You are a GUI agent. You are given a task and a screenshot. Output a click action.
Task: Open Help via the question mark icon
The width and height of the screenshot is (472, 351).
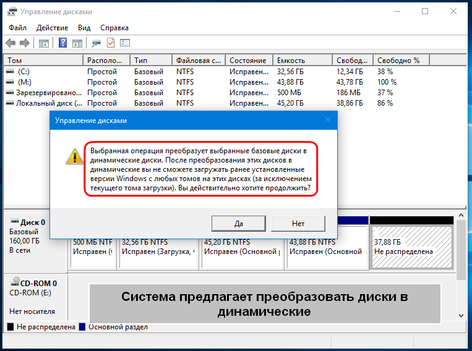click(62, 43)
